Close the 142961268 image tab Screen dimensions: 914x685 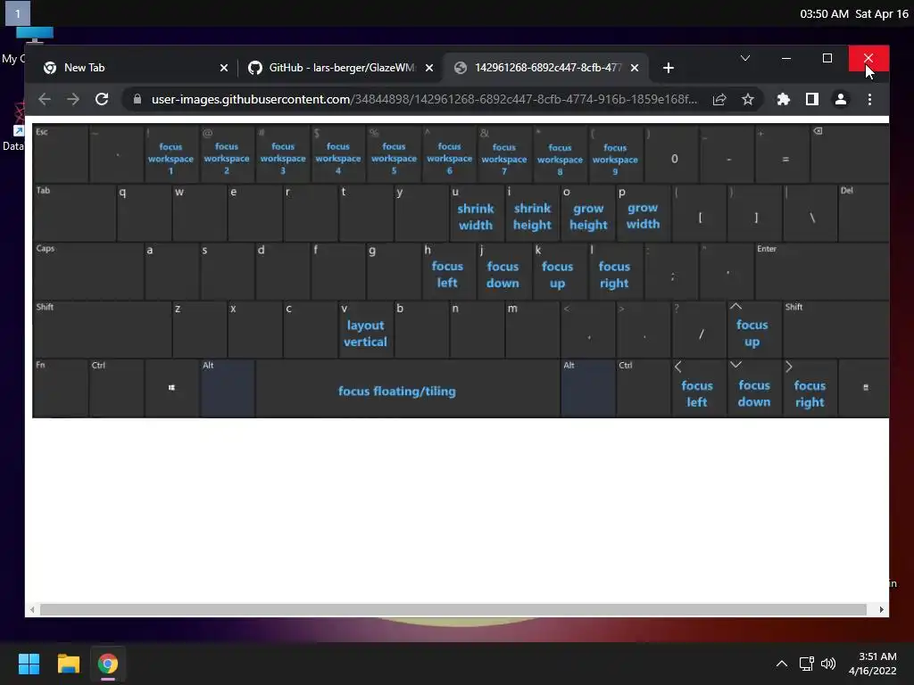(635, 68)
